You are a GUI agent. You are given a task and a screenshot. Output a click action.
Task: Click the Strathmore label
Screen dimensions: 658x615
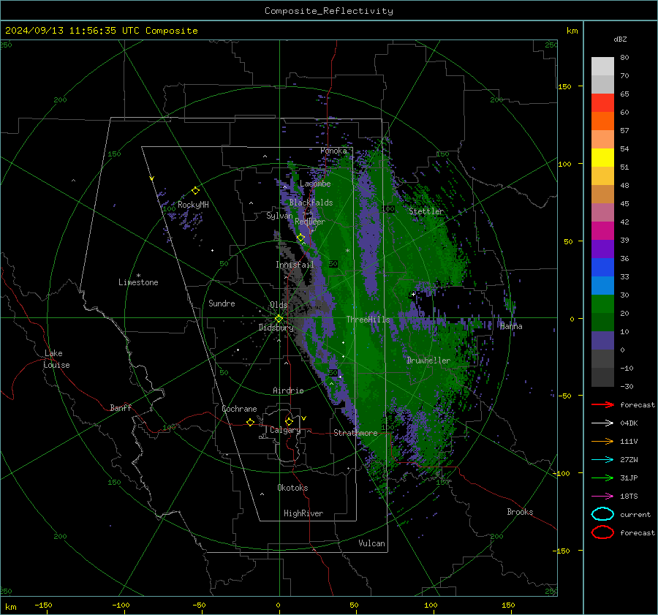tap(355, 433)
